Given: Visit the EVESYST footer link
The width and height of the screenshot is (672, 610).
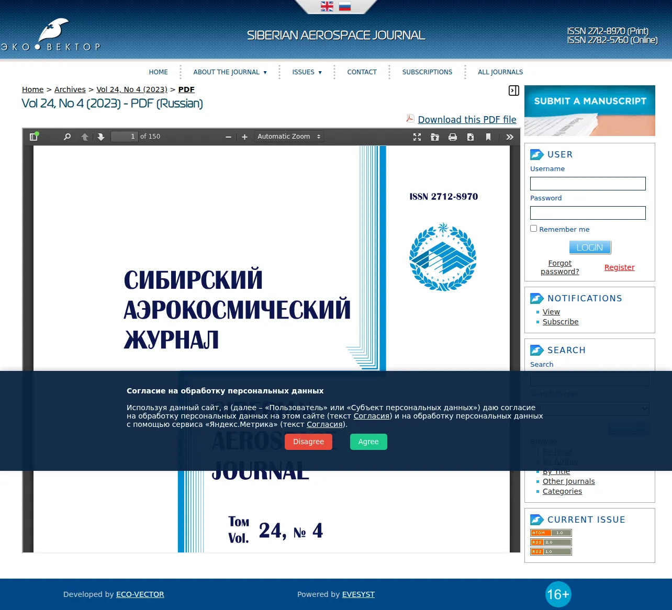Looking at the screenshot, I should click(x=359, y=594).
